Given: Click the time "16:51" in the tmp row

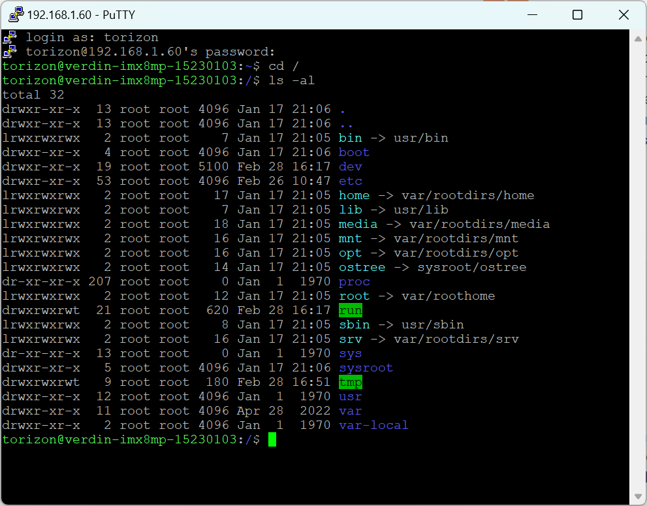Looking at the screenshot, I should tap(311, 382).
